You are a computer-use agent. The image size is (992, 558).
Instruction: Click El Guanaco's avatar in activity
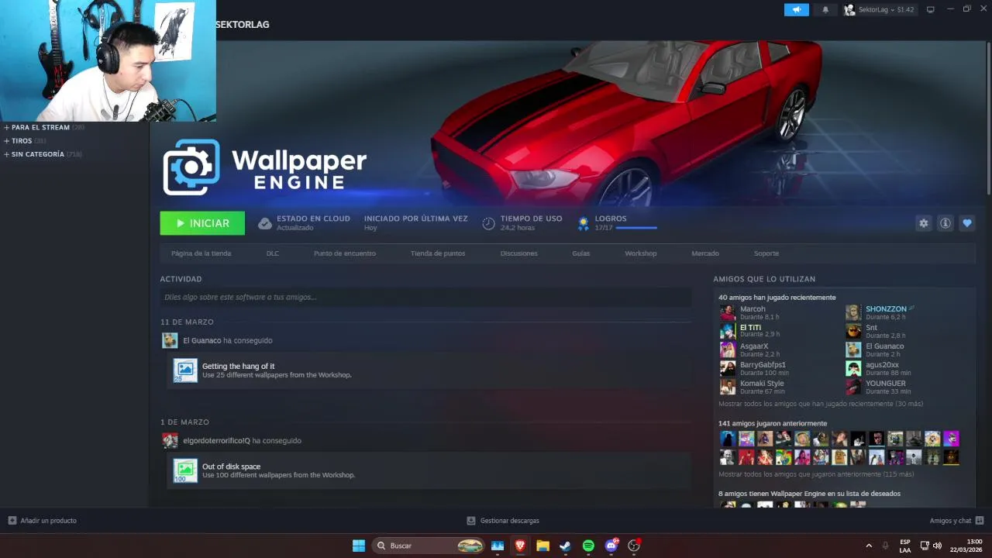point(170,340)
